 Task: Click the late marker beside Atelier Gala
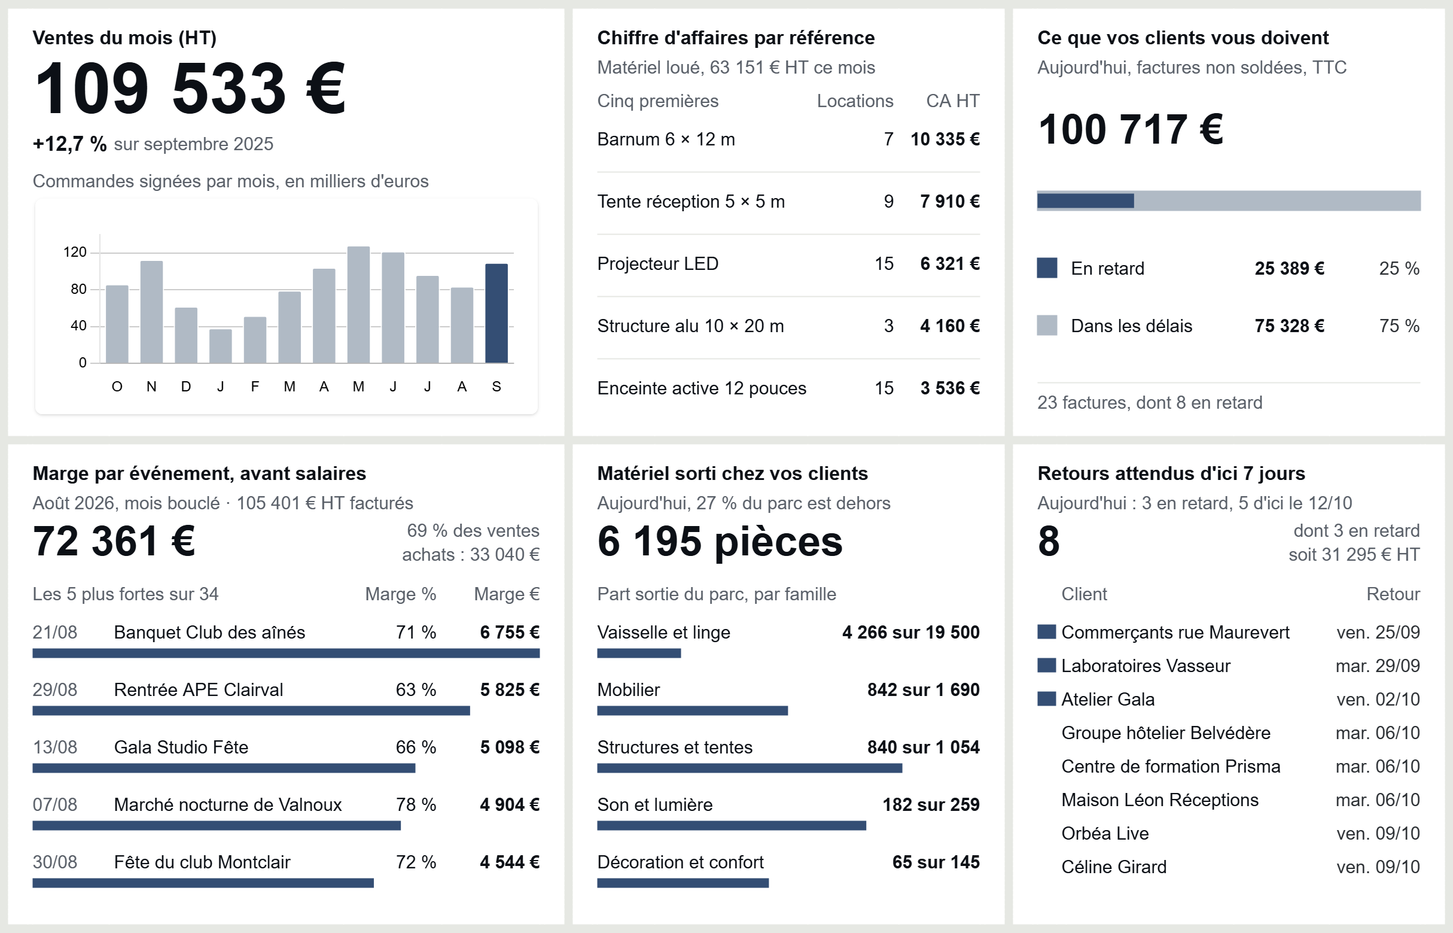(1047, 699)
